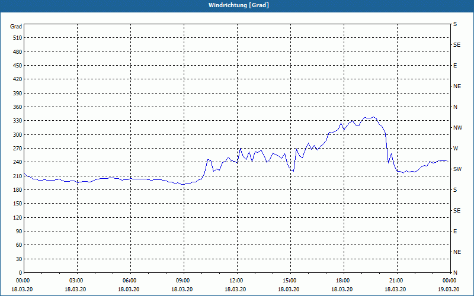The height and width of the screenshot is (296, 474).
Task: Click the 00:00 time label above 19.03.20
Action: [x=450, y=281]
